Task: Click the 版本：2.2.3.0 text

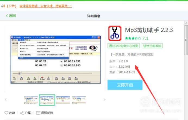Action: (118, 61)
